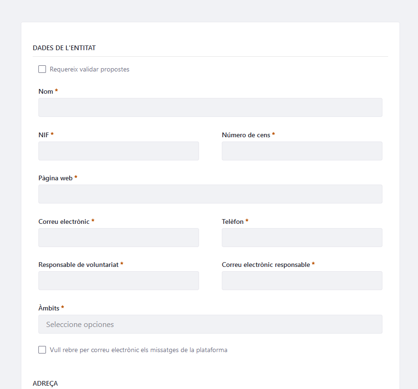This screenshot has height=389, width=418.
Task: Click the Vull rebre per correu label
Action: [138, 350]
